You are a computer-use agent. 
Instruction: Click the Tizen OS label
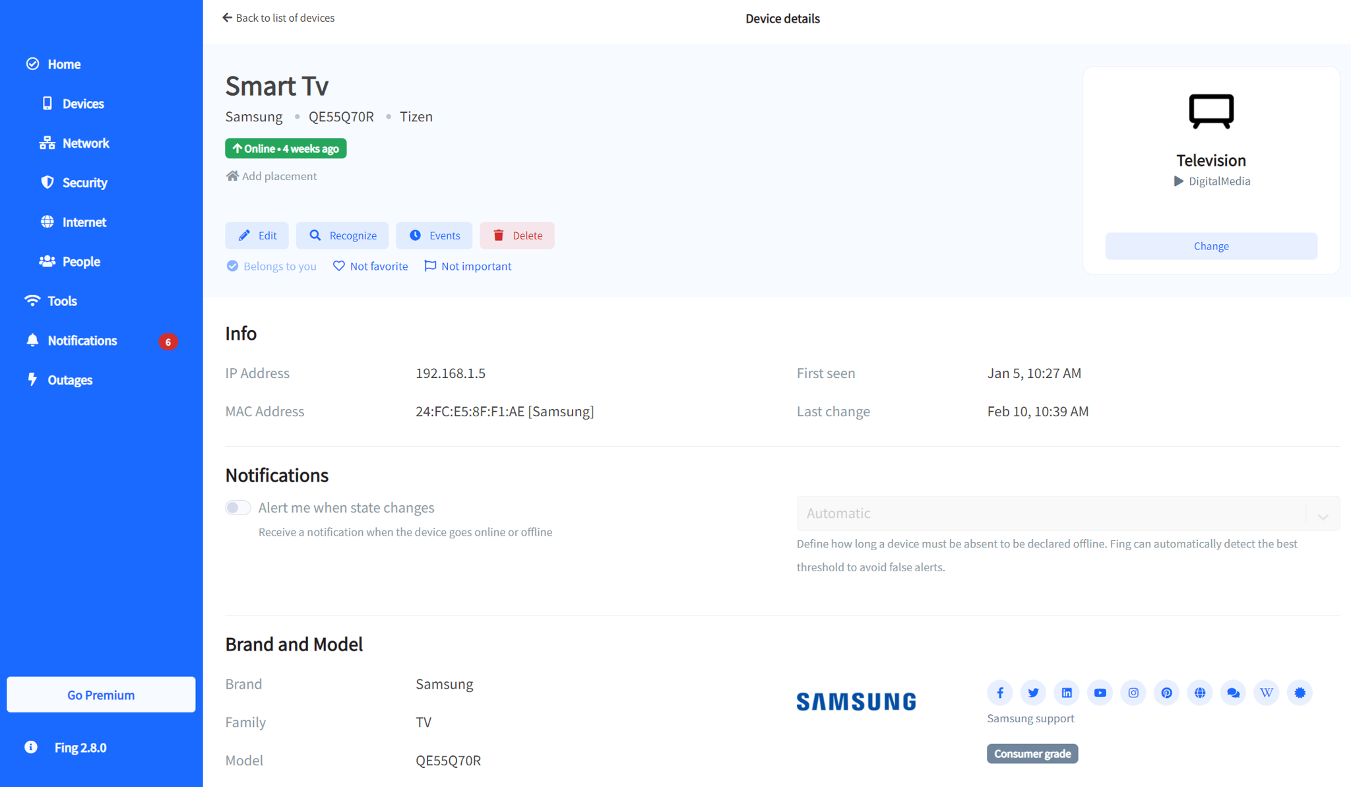[416, 117]
